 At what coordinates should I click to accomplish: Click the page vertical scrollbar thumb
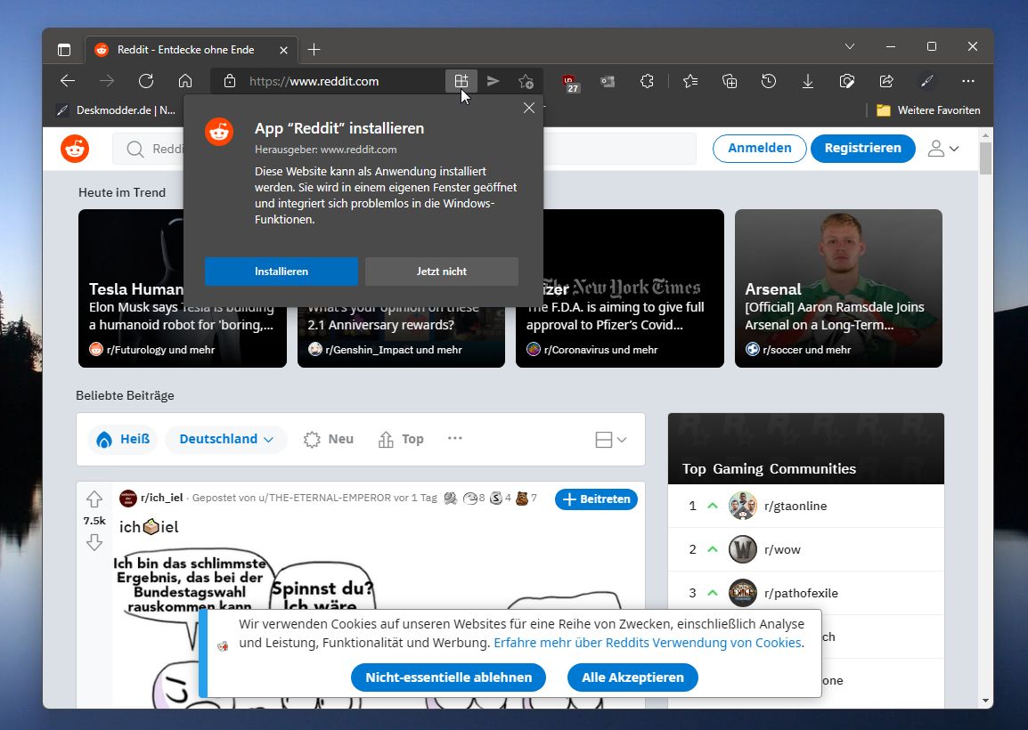(x=985, y=158)
